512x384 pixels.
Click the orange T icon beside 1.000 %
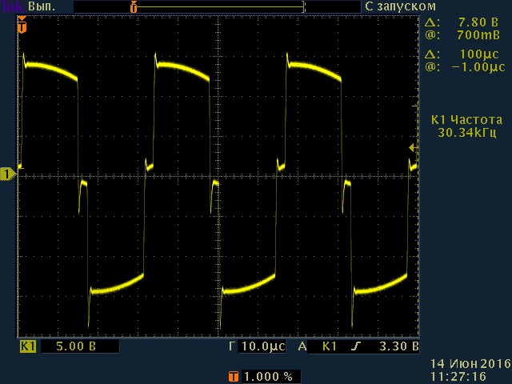[234, 376]
